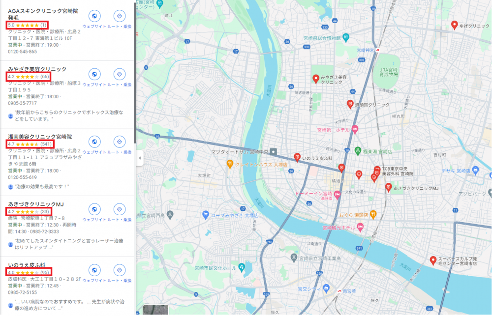Click the 宮崎第一ホテル hotel pin

point(355,129)
